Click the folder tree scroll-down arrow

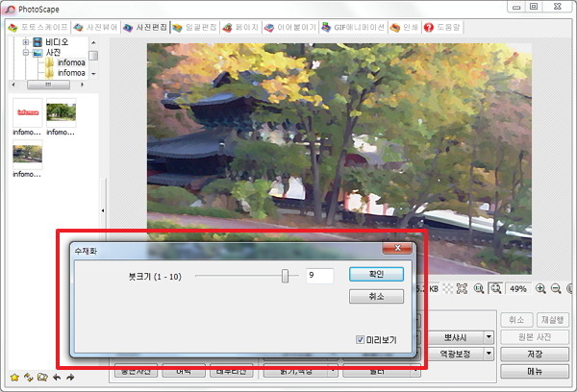coord(93,74)
